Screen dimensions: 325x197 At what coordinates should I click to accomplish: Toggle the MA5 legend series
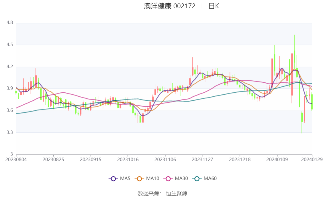[x=120, y=179]
